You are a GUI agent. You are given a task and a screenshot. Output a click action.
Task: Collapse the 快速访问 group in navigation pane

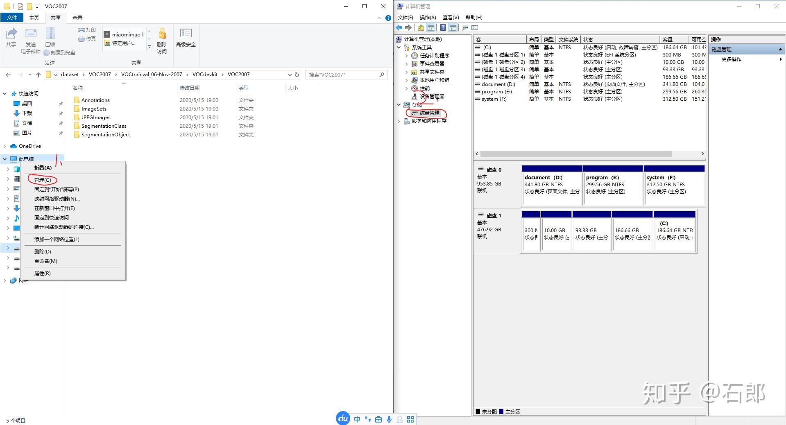tap(5, 94)
